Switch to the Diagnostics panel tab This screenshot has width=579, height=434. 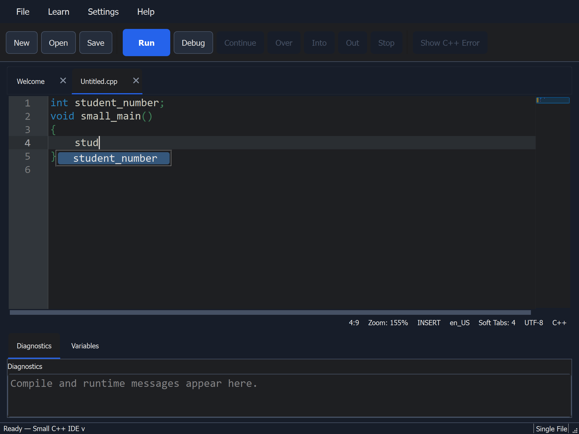pyautogui.click(x=34, y=346)
